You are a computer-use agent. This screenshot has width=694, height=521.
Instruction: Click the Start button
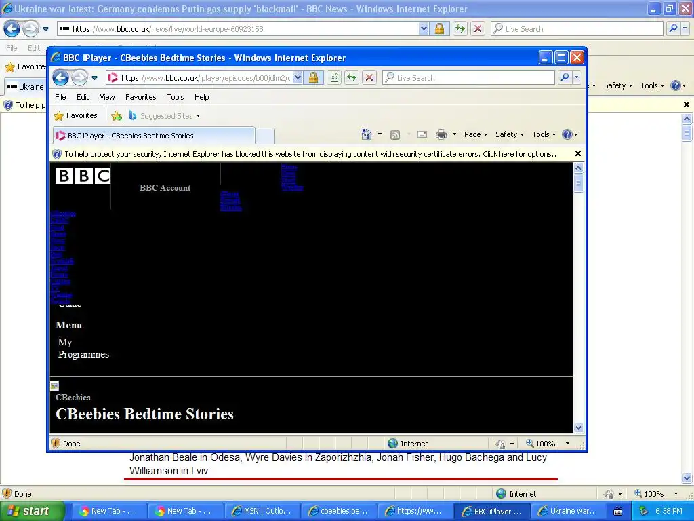pos(33,511)
